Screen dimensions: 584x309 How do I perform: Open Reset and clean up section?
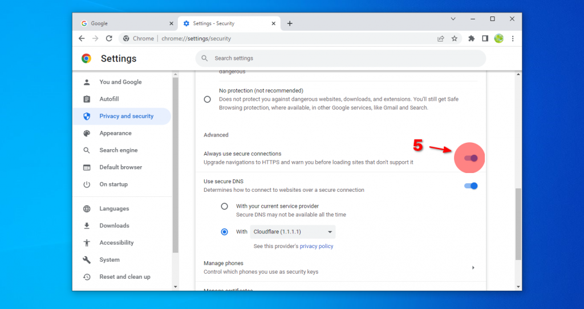coord(122,277)
